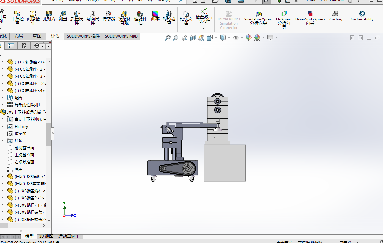383x243 pixels.
Task: Open Assembly Visualization (装配体直观)
Action: [x=124, y=18]
